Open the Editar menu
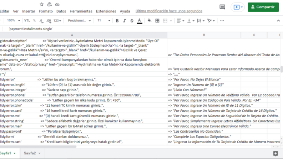The width and height of the screenshot is (283, 159). [x=5, y=11]
